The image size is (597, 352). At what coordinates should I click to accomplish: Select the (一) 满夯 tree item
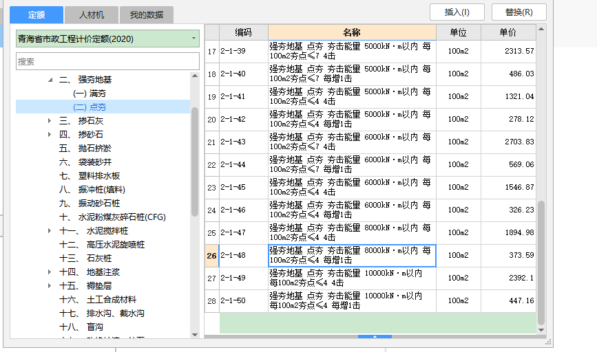(90, 93)
